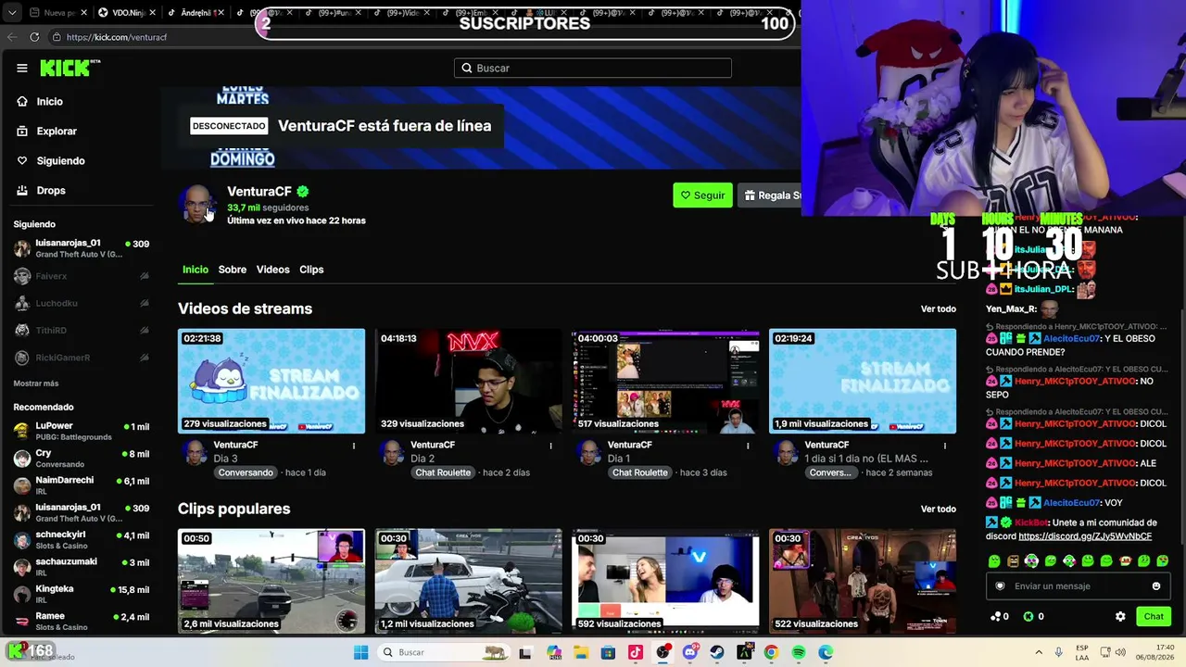This screenshot has height=667, width=1186.
Task: Send message with the green Chat button
Action: coord(1154,617)
